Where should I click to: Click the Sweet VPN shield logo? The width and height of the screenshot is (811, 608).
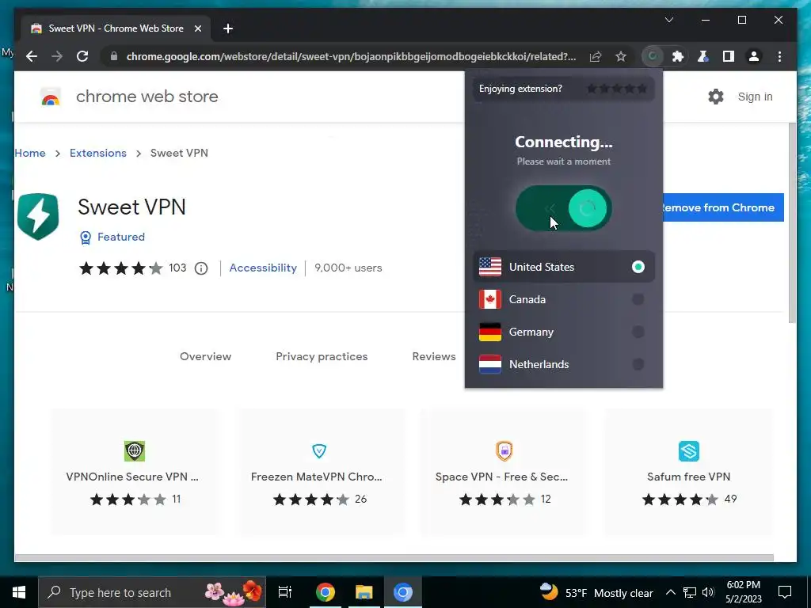point(38,217)
